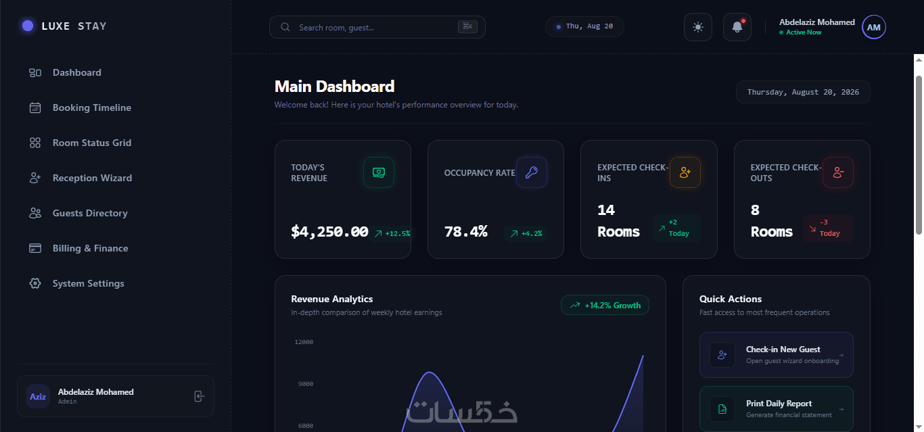The height and width of the screenshot is (432, 924).
Task: Select Billing & Finance
Action: (115, 248)
